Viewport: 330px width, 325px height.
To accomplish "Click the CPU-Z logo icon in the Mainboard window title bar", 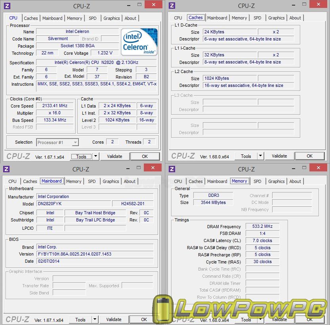I will coord(6,169).
